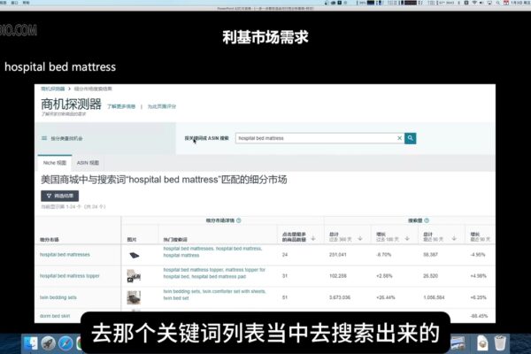Image resolution: width=531 pixels, height=354 pixels.
Task: Open the hospital bed mattress topper niche link
Action: pyautogui.click(x=70, y=276)
